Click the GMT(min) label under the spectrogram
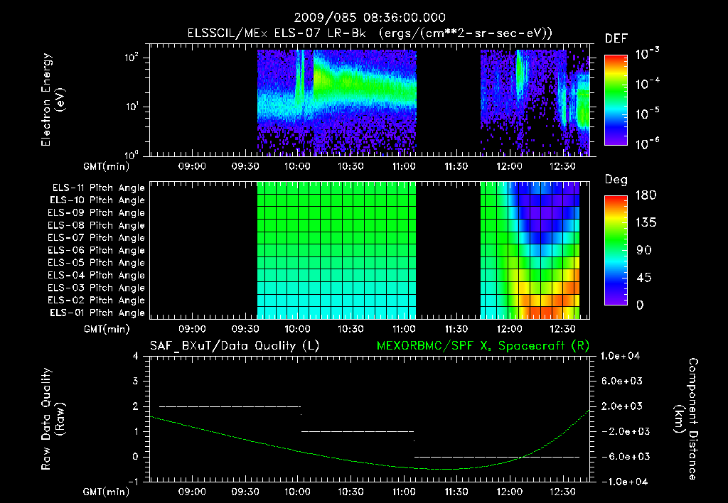The height and width of the screenshot is (503, 728). click(107, 166)
